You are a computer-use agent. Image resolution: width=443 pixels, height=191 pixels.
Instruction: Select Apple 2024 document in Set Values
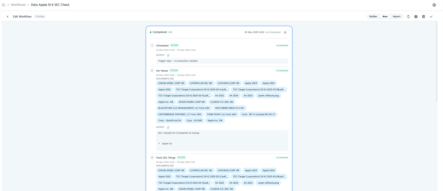pyautogui.click(x=268, y=83)
